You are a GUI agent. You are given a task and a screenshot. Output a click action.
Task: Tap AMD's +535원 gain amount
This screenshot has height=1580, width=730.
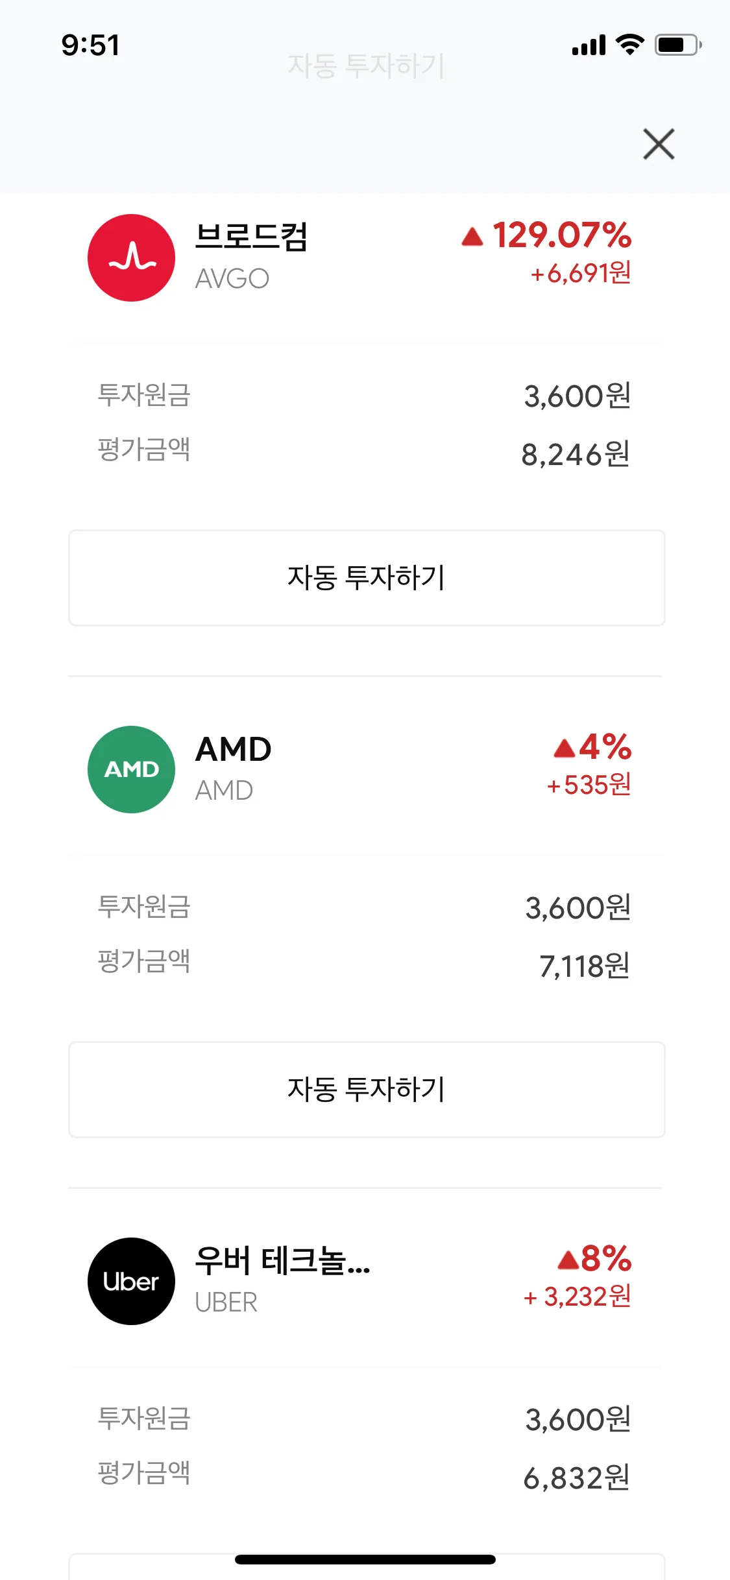589,785
